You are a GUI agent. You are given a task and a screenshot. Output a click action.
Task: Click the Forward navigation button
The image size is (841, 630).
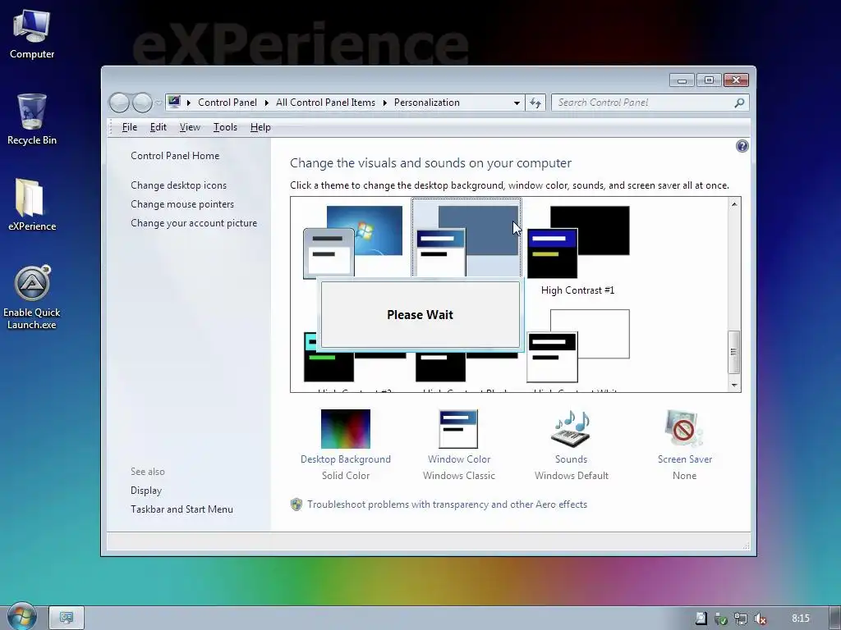tap(142, 103)
